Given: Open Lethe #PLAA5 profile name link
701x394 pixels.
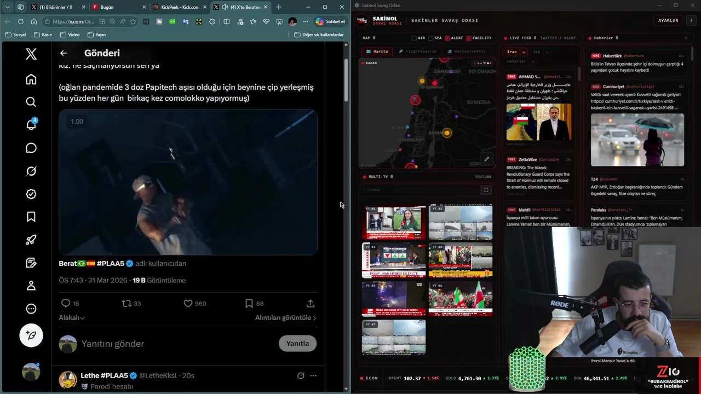Looking at the screenshot, I should (x=104, y=375).
